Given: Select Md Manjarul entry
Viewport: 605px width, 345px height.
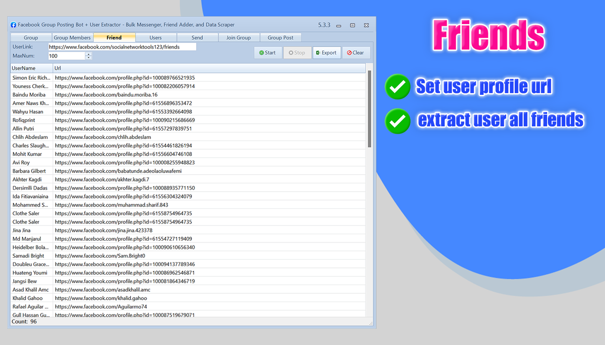Looking at the screenshot, I should point(188,239).
